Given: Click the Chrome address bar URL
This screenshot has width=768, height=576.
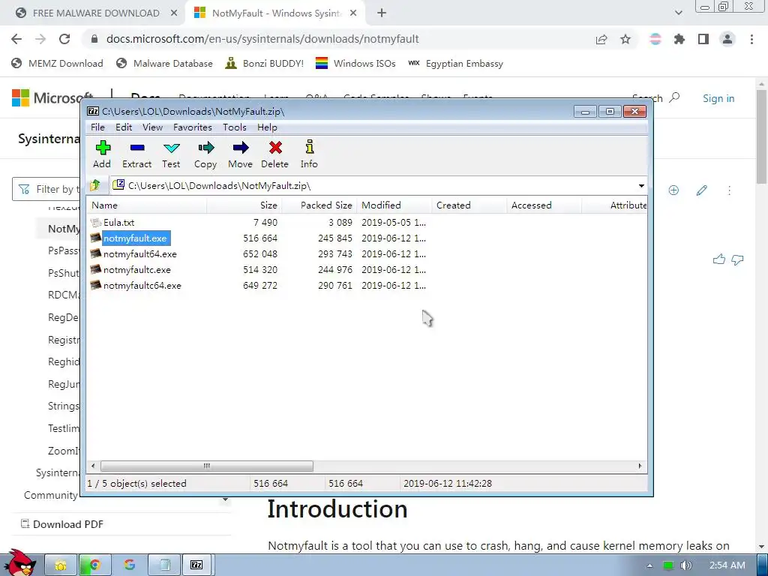Looking at the screenshot, I should tap(262, 39).
